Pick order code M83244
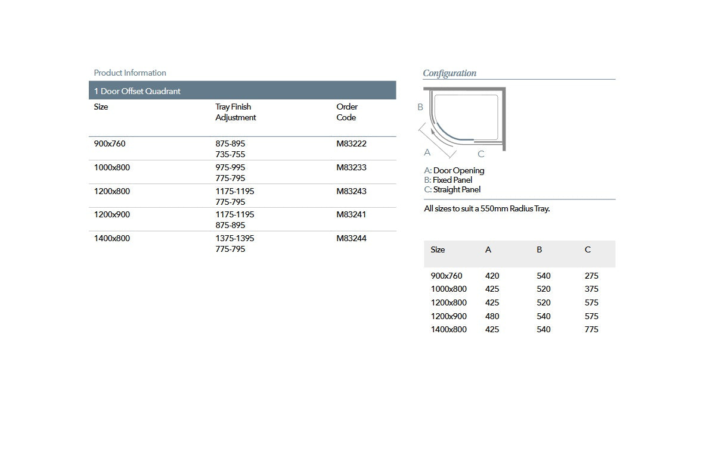 [351, 238]
